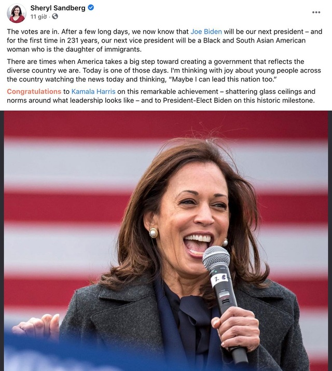Click the microphone head in the photo
332x371 pixels.
pyautogui.click(x=216, y=258)
